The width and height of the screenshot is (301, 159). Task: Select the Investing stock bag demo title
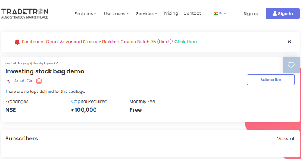(45, 71)
